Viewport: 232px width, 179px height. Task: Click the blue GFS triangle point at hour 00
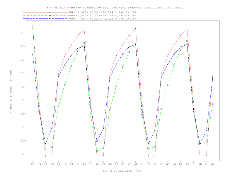[33, 54]
